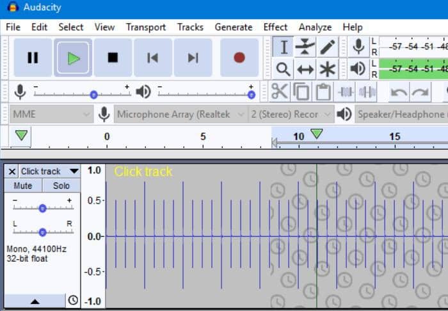Select the Multi-Tool asterisk icon
Viewport: 448px width, 311px height.
pos(327,69)
